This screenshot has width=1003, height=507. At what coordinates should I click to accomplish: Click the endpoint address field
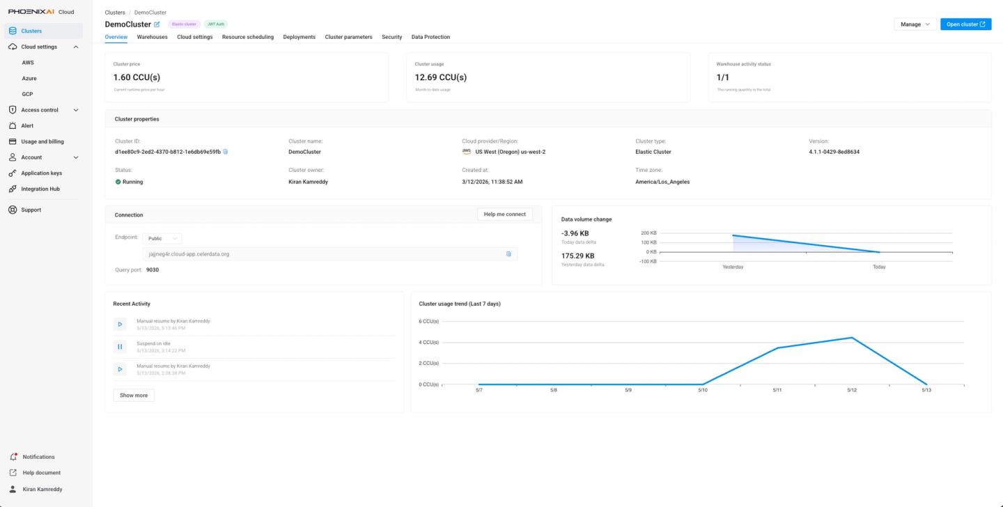pos(330,254)
